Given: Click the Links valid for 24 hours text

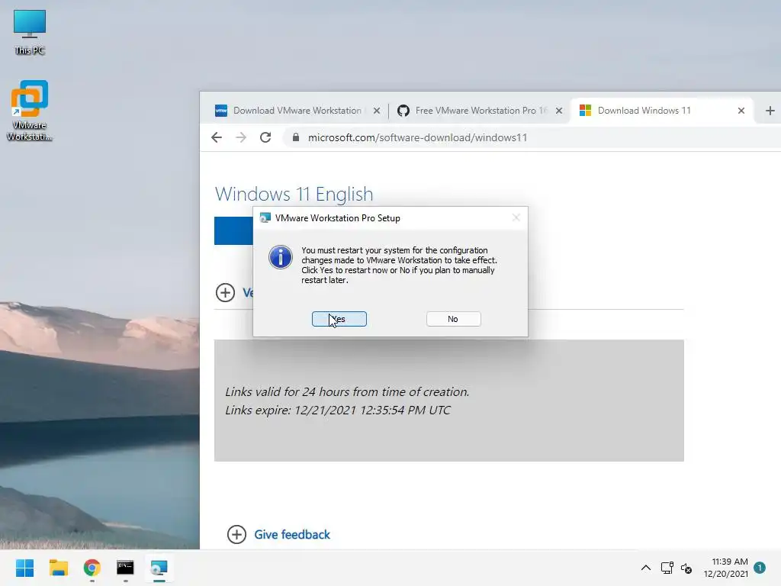Looking at the screenshot, I should click(347, 391).
